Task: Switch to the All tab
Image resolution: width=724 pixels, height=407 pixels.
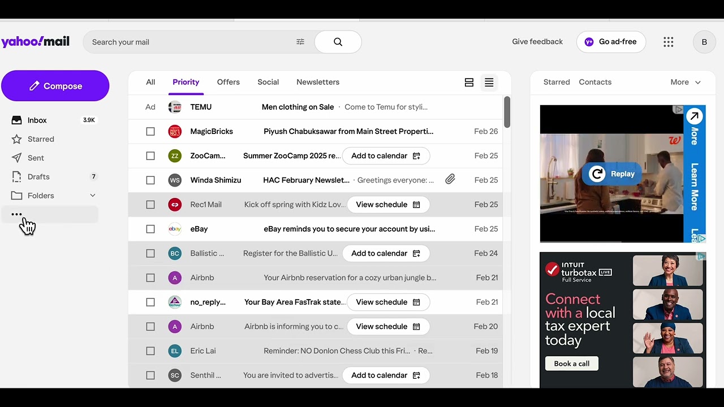Action: click(150, 82)
